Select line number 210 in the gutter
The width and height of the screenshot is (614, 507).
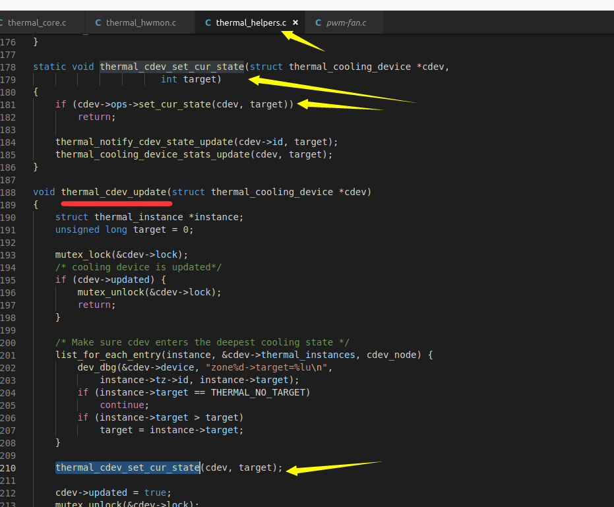(x=8, y=467)
